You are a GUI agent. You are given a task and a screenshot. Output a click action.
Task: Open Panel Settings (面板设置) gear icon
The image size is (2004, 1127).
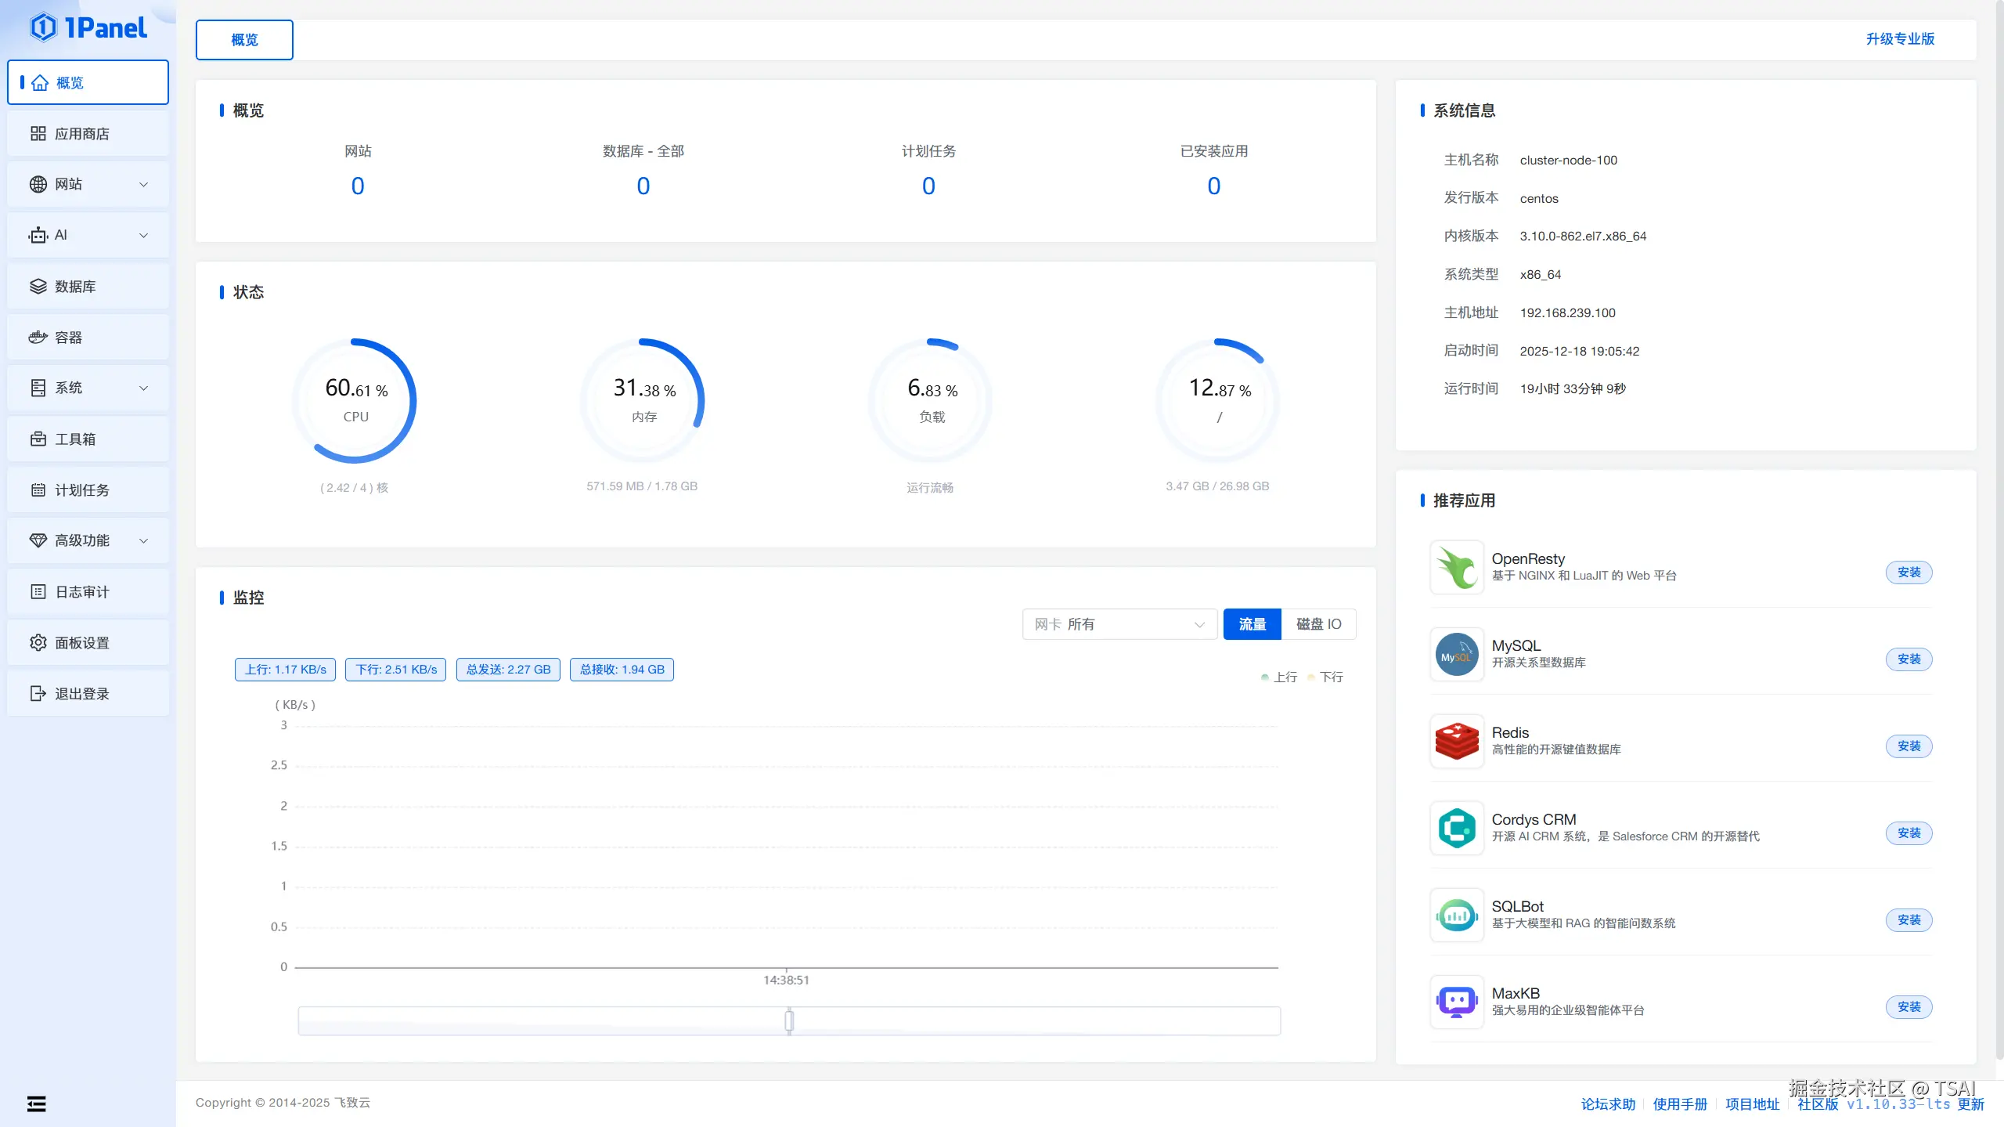click(x=38, y=643)
